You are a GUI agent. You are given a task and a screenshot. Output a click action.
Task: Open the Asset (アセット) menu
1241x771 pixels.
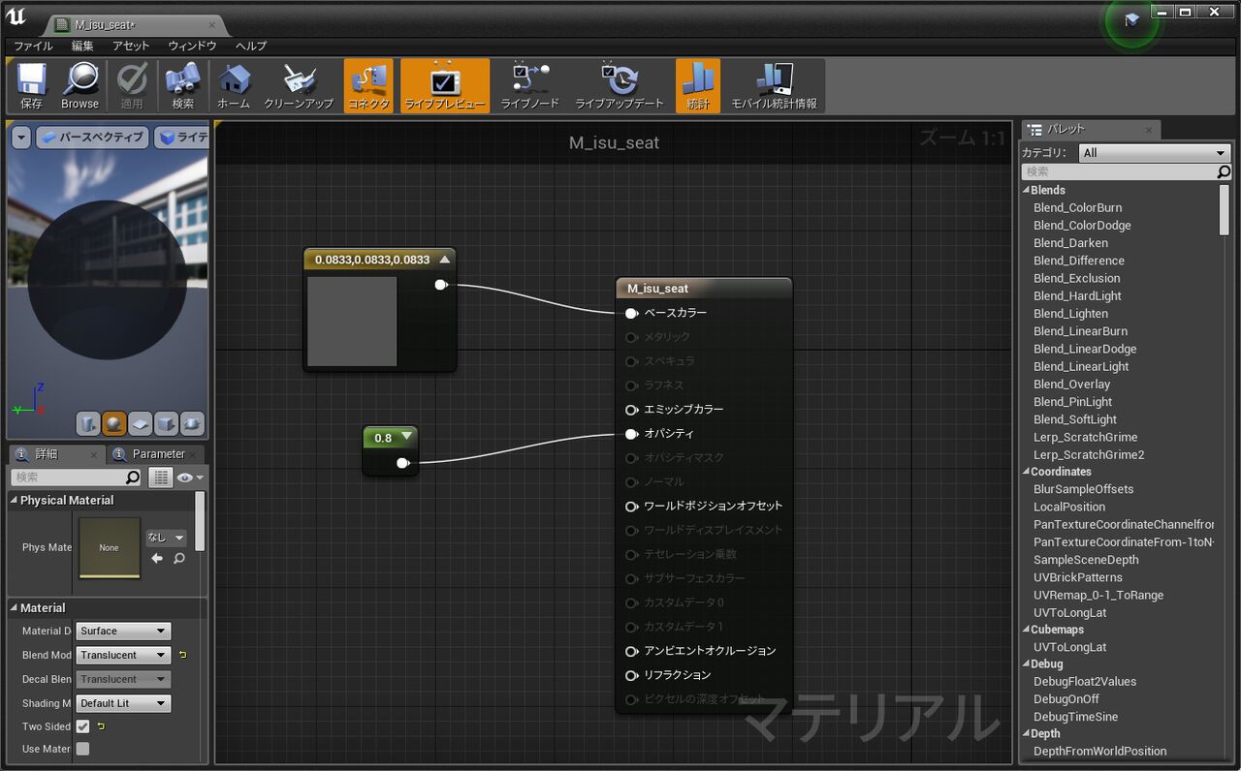coord(131,46)
